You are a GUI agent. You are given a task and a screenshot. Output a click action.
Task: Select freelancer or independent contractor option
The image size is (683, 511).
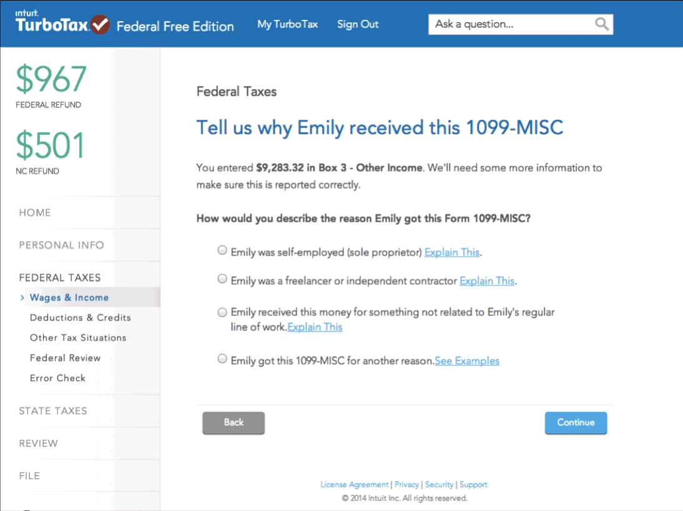[x=222, y=279]
